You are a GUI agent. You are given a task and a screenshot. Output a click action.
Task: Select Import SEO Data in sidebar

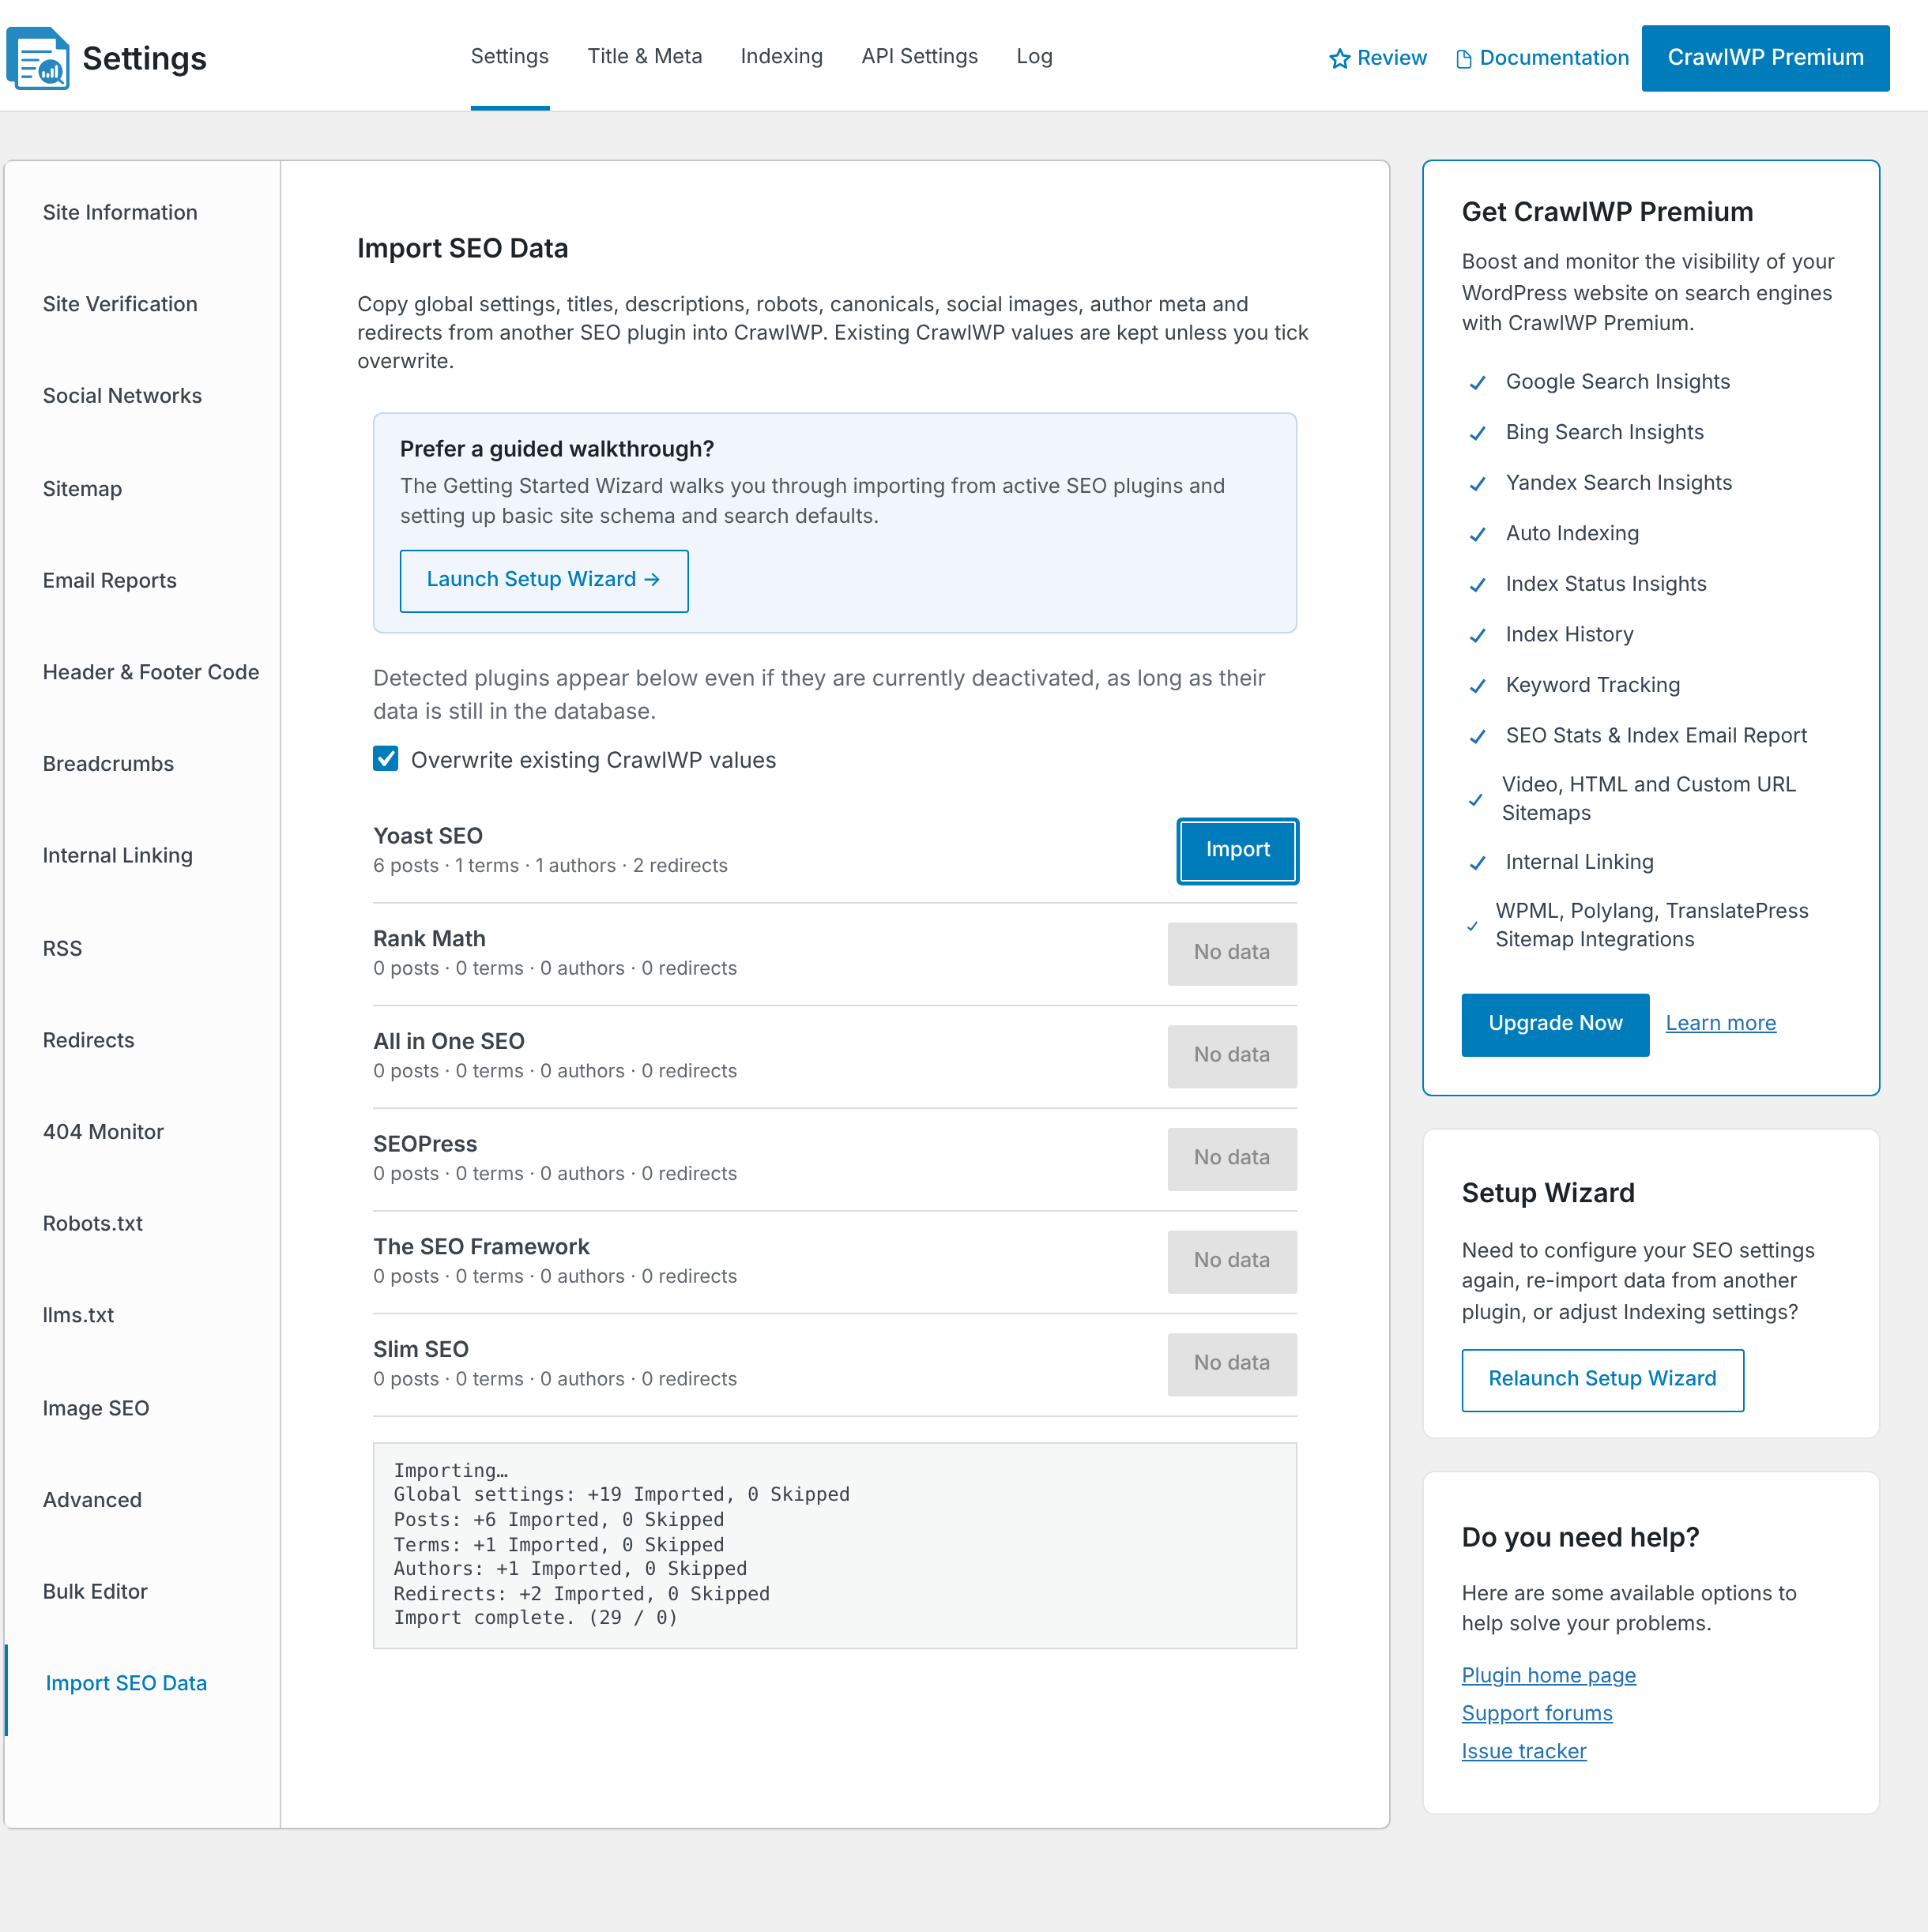point(126,1683)
